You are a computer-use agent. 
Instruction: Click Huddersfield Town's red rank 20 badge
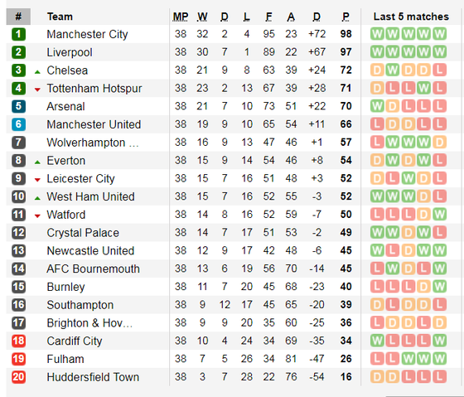pyautogui.click(x=18, y=377)
